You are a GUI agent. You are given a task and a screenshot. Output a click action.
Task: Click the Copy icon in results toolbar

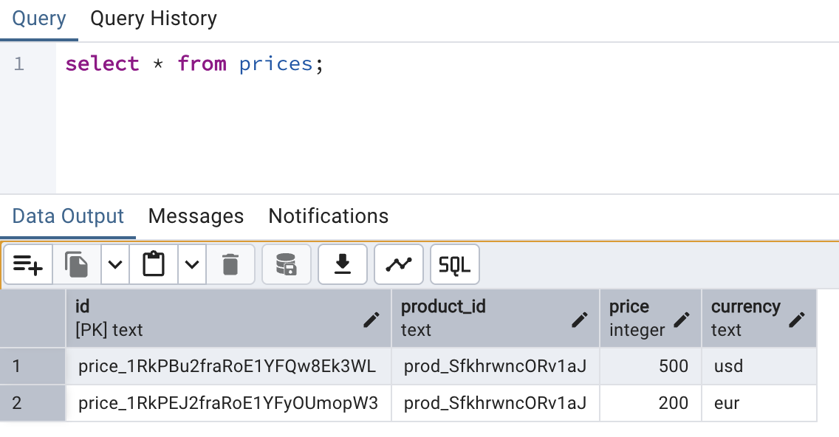pyautogui.click(x=77, y=264)
